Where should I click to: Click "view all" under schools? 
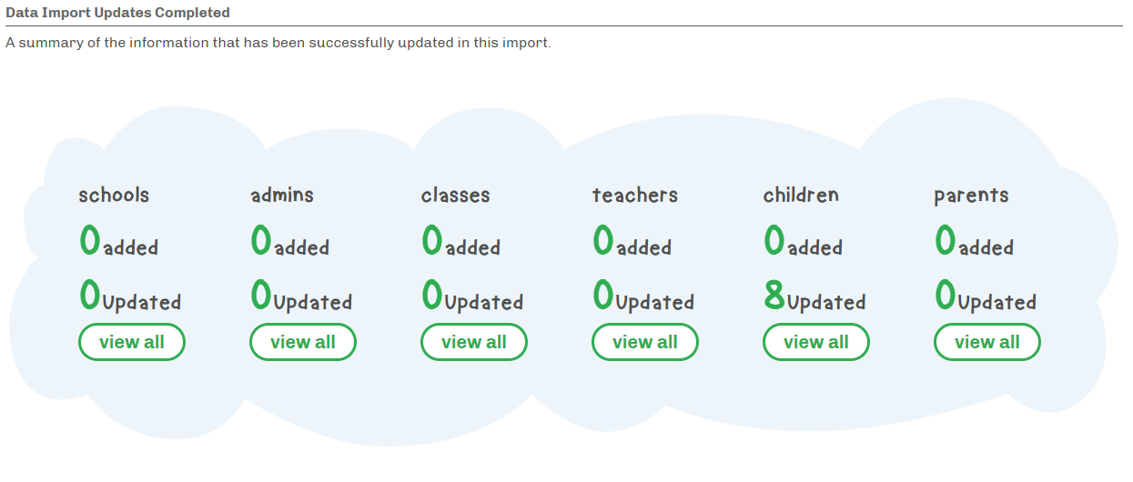coord(132,342)
